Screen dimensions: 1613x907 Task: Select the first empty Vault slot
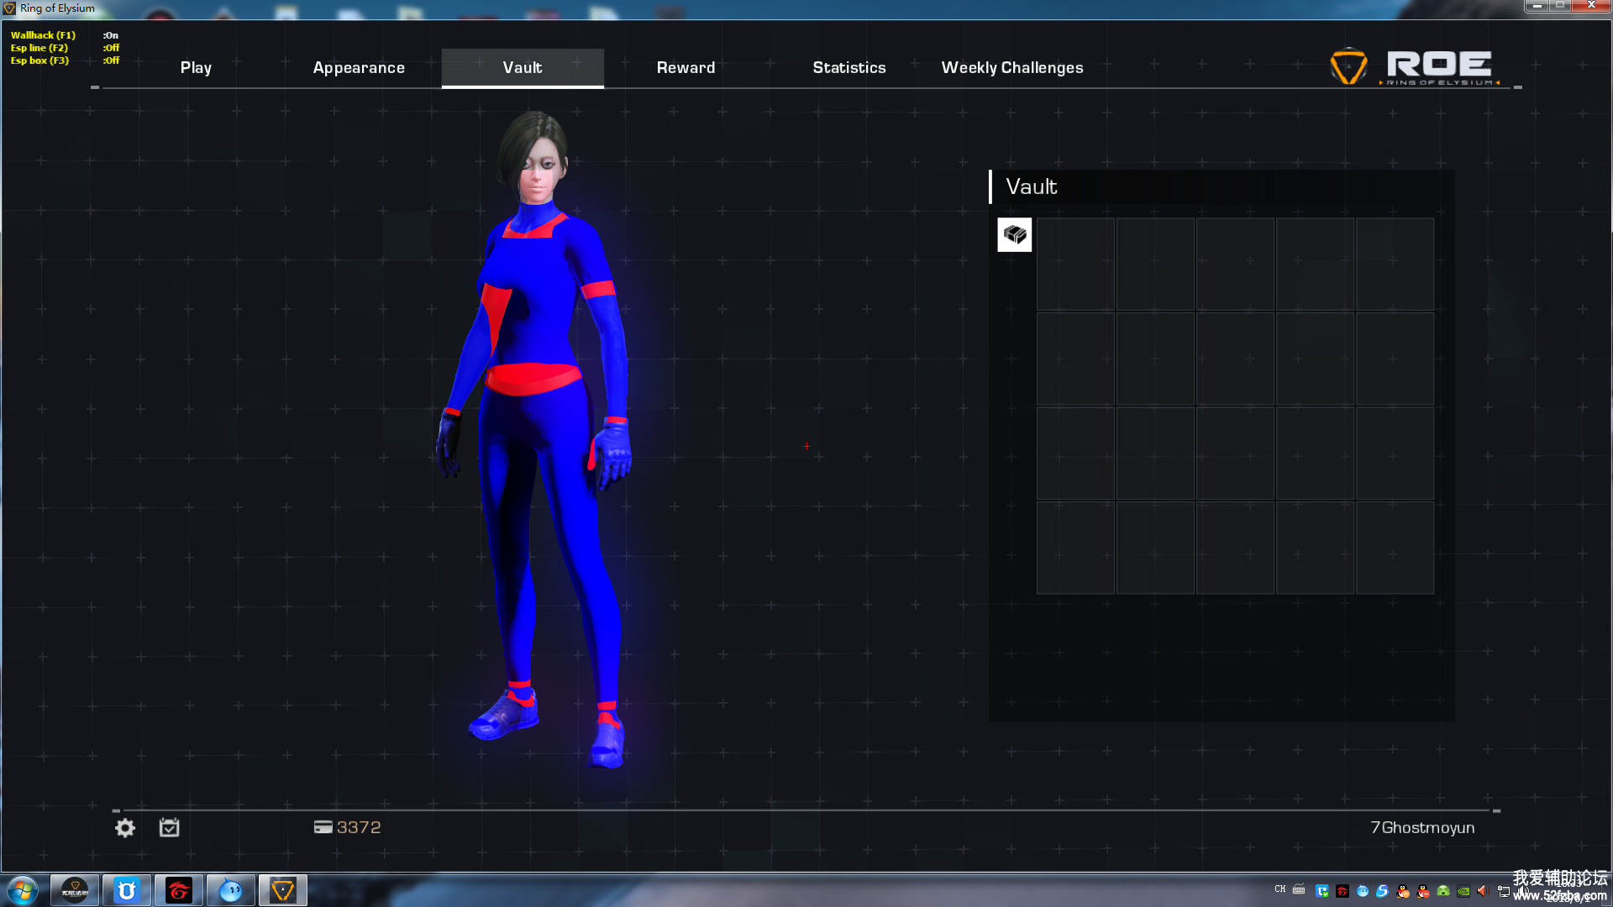(1075, 265)
